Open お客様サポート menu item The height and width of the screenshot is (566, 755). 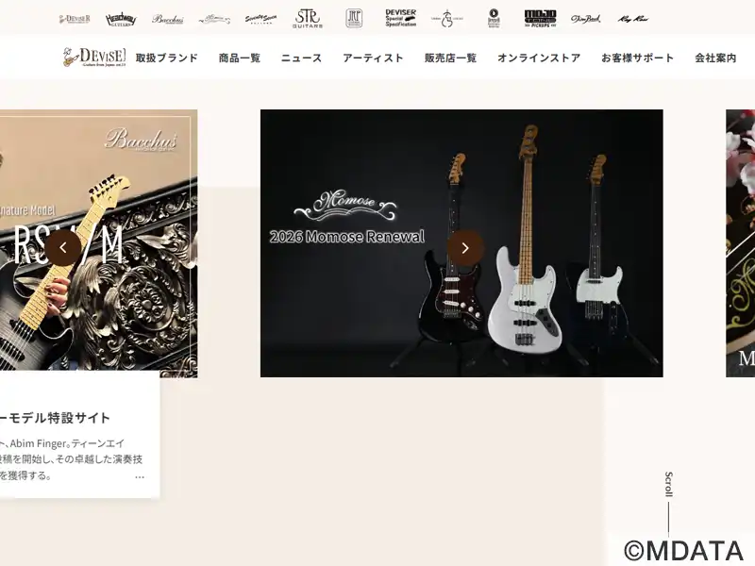pyautogui.click(x=638, y=58)
